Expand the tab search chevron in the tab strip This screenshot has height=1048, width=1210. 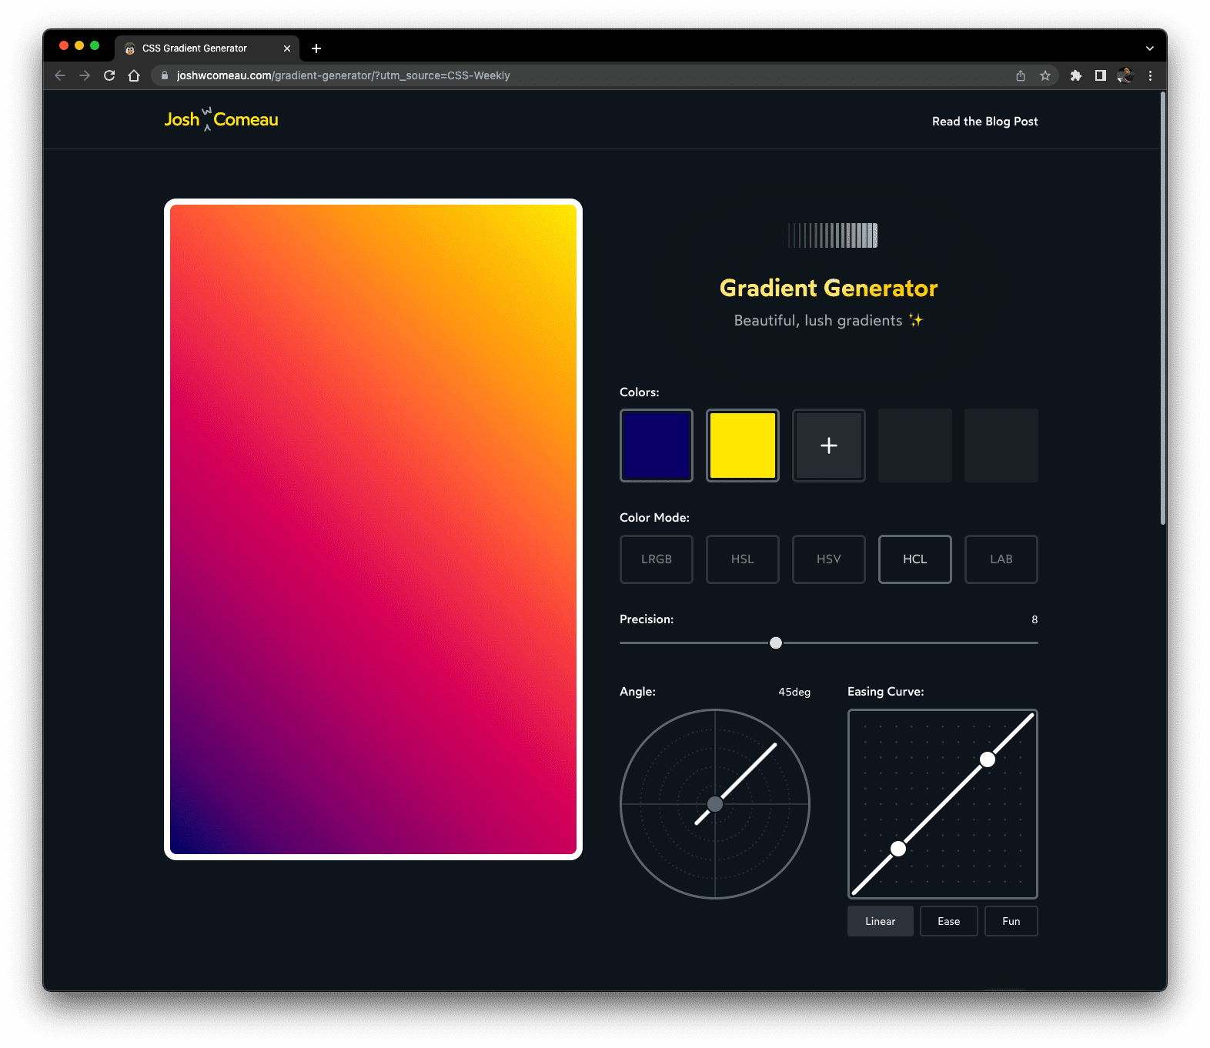[1149, 48]
